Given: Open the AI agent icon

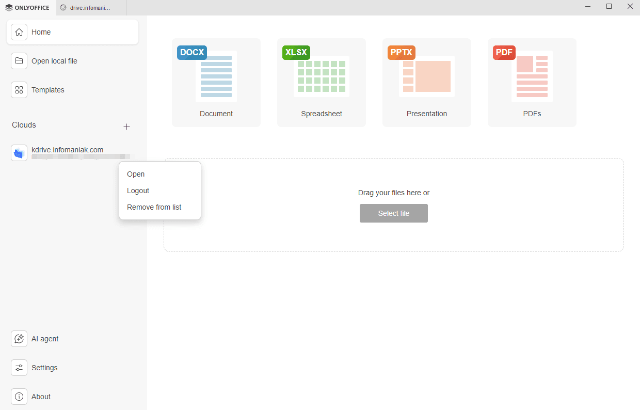Looking at the screenshot, I should (19, 339).
